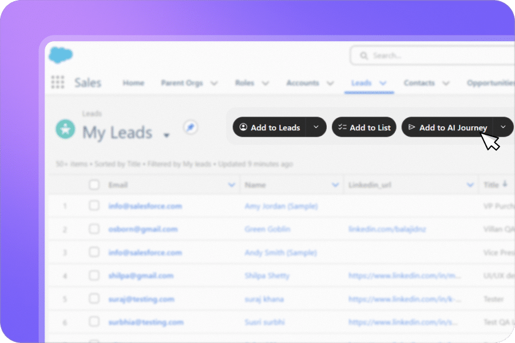Click the Add to List button
This screenshot has width=515, height=343.
[365, 127]
